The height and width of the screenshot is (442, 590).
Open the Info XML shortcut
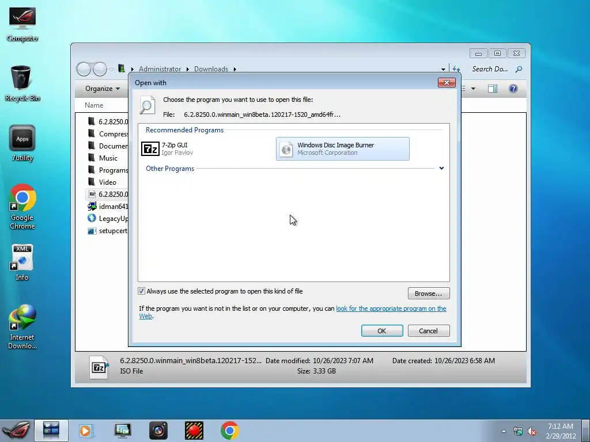[22, 262]
